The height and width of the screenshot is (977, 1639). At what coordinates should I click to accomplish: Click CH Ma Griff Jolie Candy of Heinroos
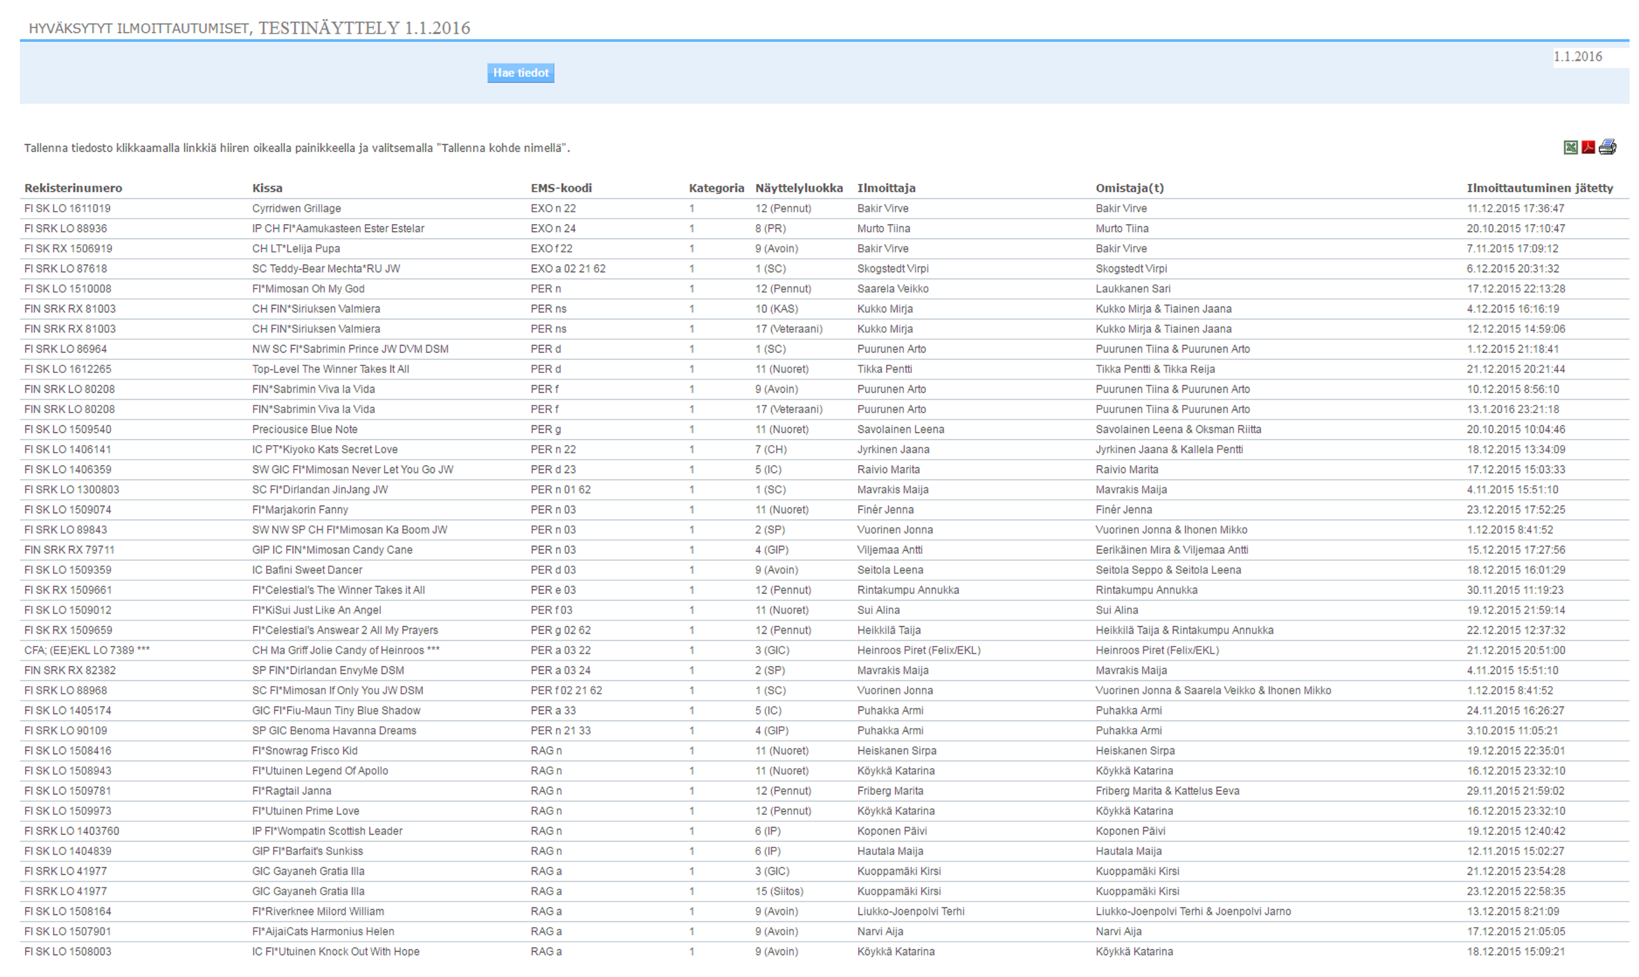(x=345, y=650)
